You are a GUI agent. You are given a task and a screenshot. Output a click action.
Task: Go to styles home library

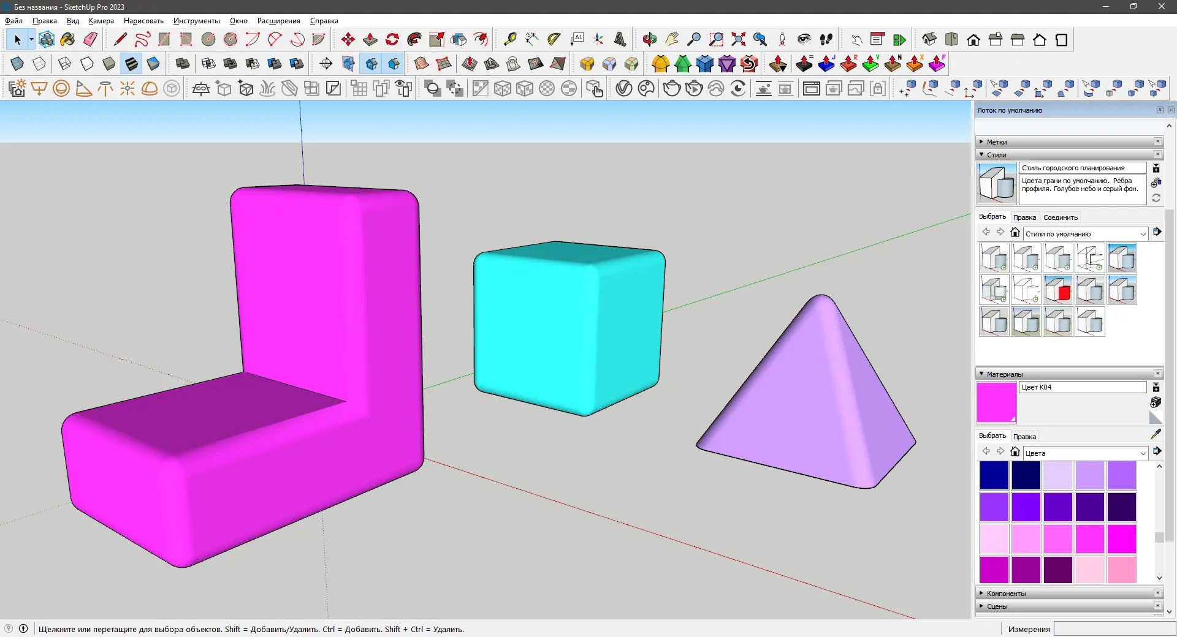pos(1015,233)
